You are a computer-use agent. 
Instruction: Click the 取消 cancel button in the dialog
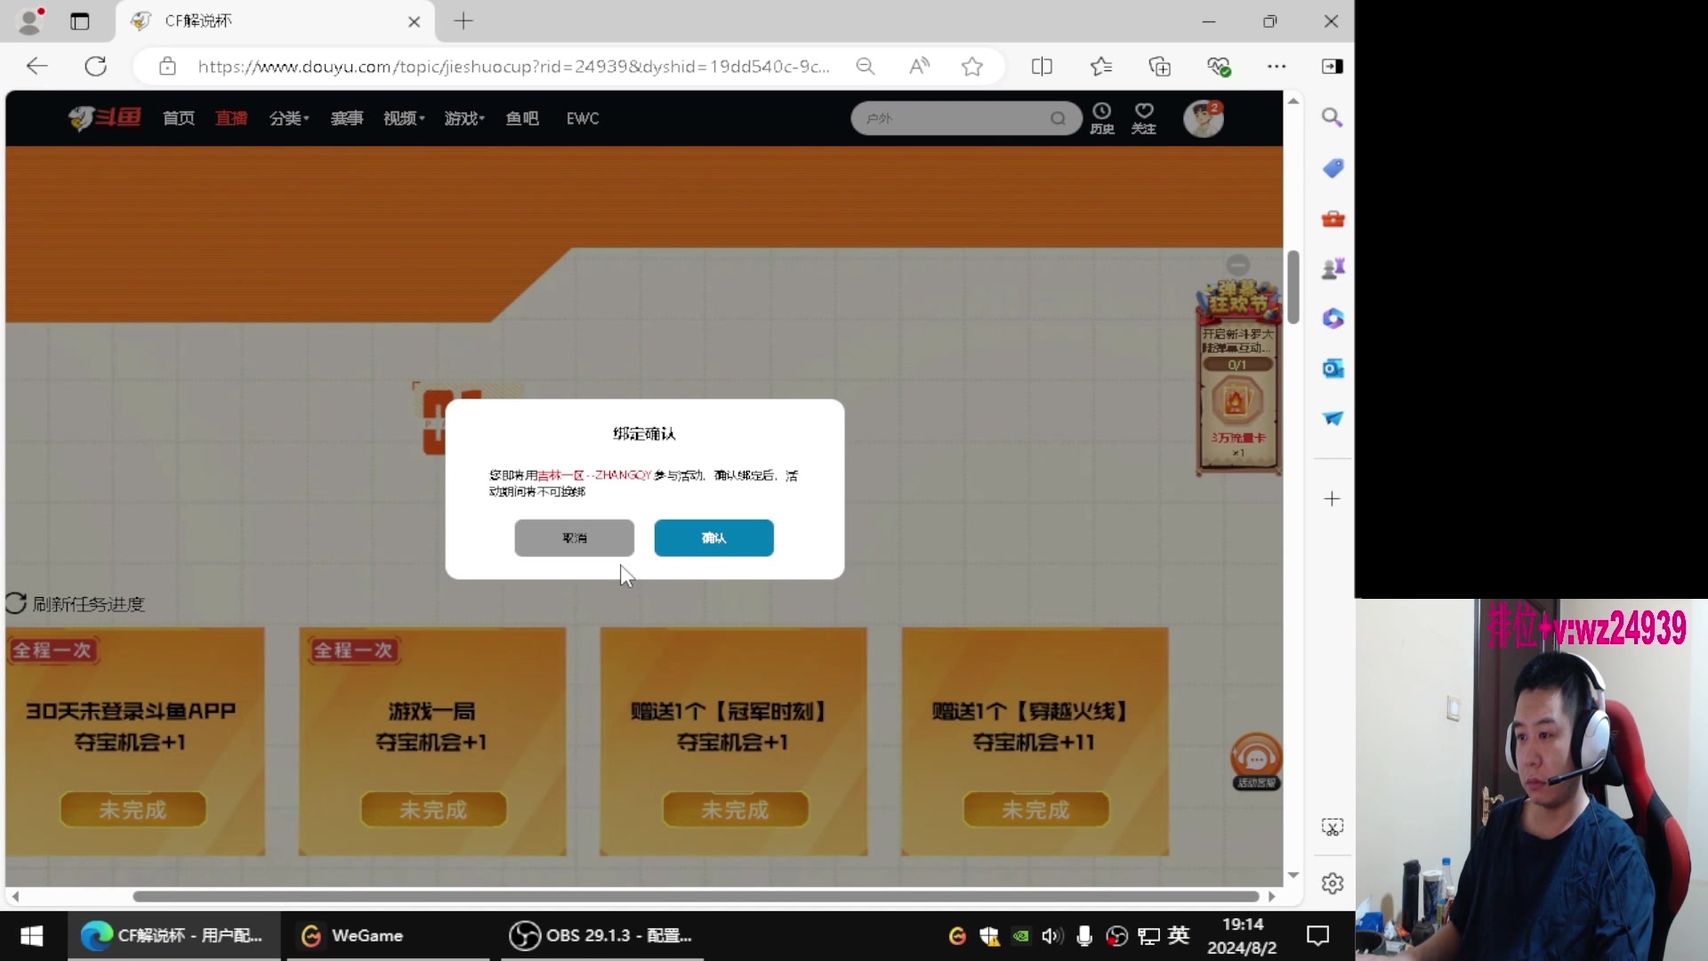tap(574, 537)
